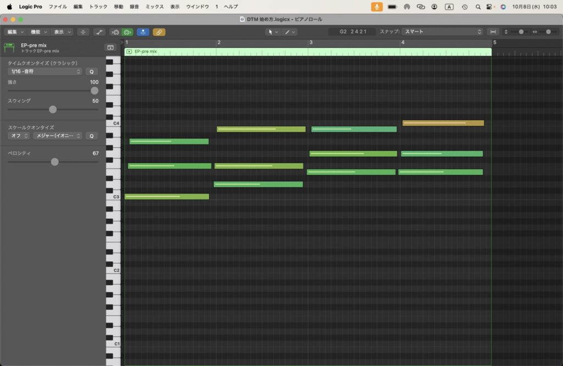Open the メジャー scale quantize dropdown
This screenshot has height=366, width=563.
pyautogui.click(x=57, y=136)
